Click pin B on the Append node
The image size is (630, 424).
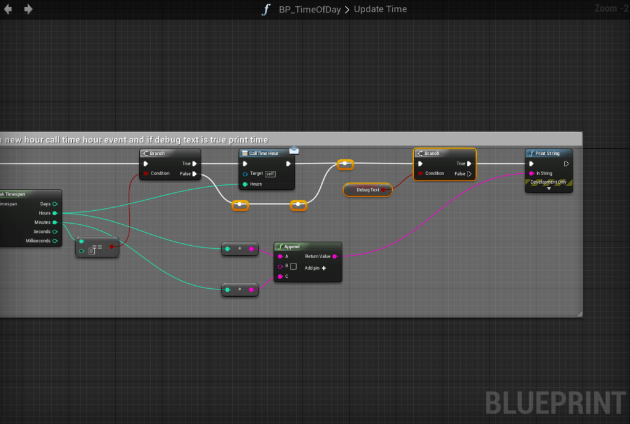tap(280, 266)
